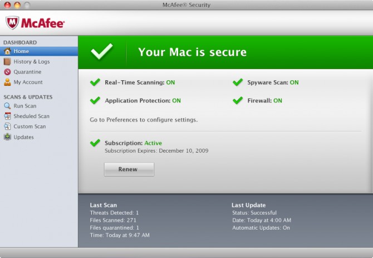Click the Custom Scan document icon
The height and width of the screenshot is (258, 373).
(7, 126)
